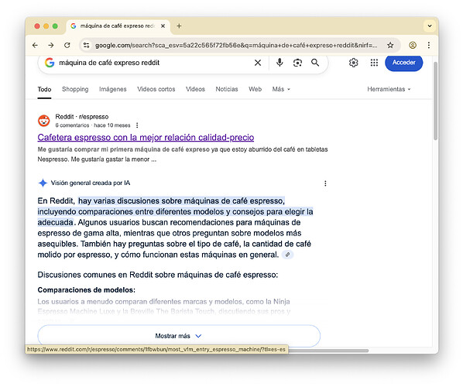Screen dimensions: 463x387
Task: Click the source link chip after paragraph
Action: coord(287,255)
